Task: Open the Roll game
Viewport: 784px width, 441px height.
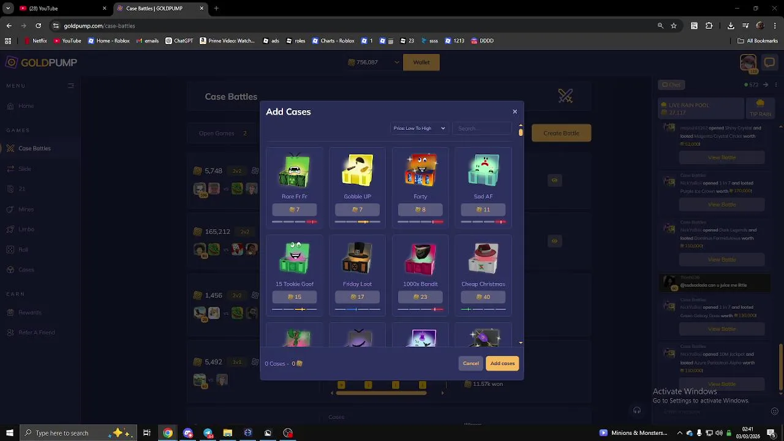Action: pyautogui.click(x=23, y=249)
